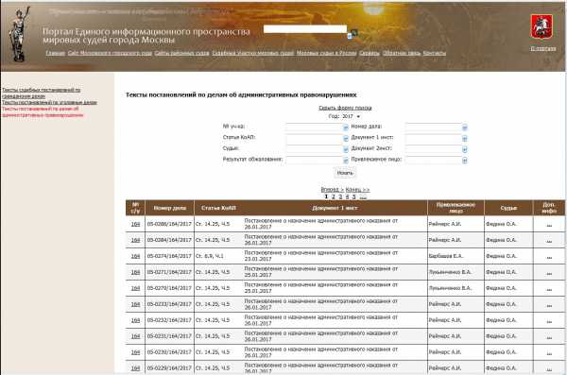Click the blue icon next to Результат обжалования field
Viewport: 567px width, 375px height.
coord(345,161)
